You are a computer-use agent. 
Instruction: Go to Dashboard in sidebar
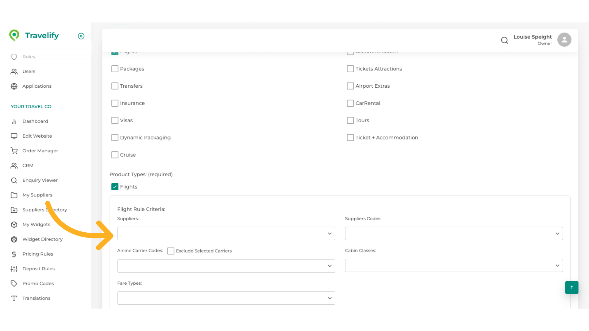pos(35,121)
